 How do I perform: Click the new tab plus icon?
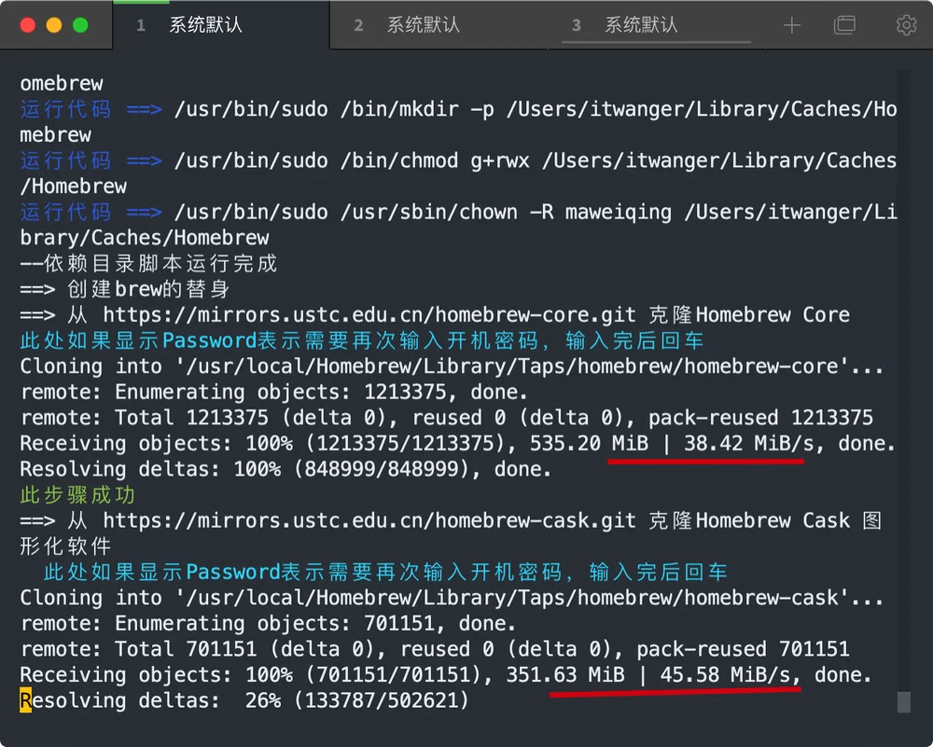[x=791, y=25]
